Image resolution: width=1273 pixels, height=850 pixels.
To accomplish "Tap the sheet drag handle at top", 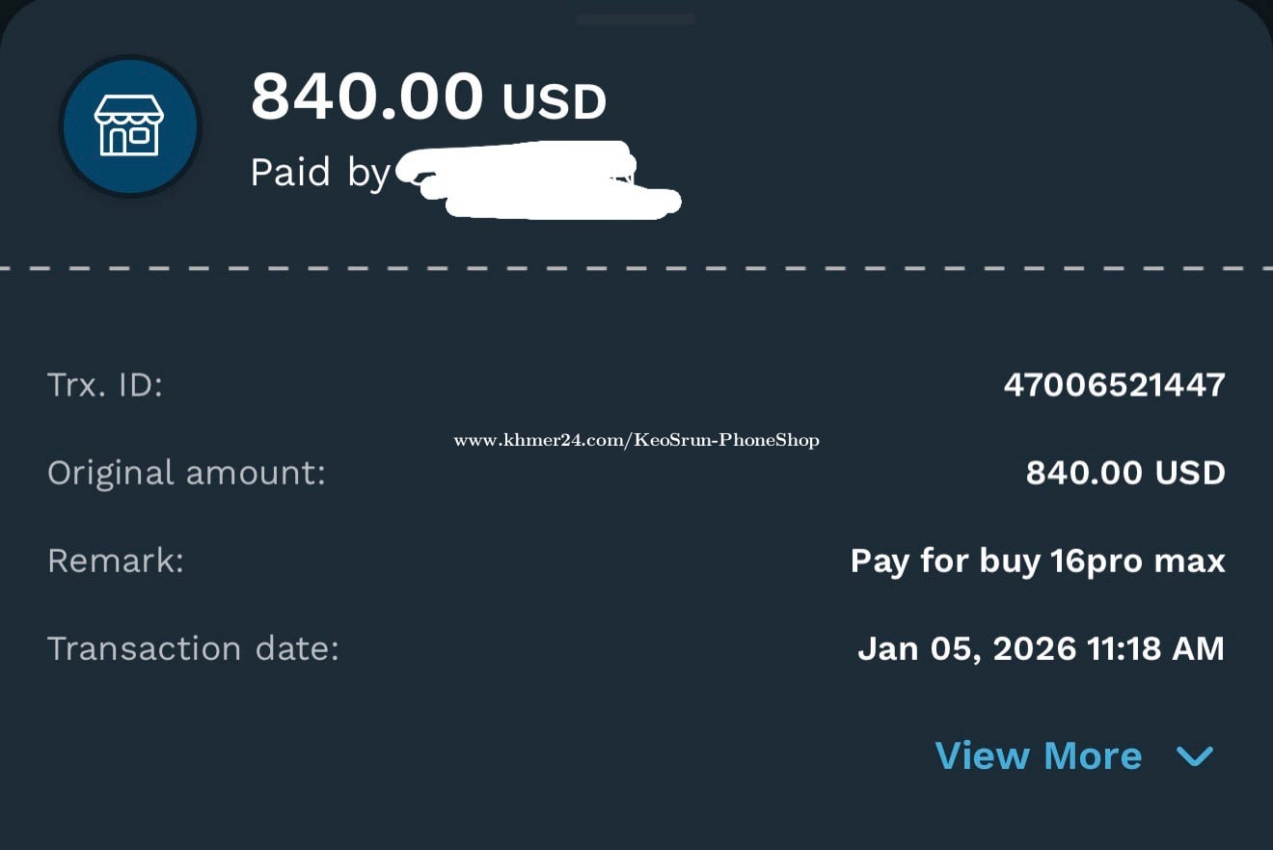I will (636, 18).
